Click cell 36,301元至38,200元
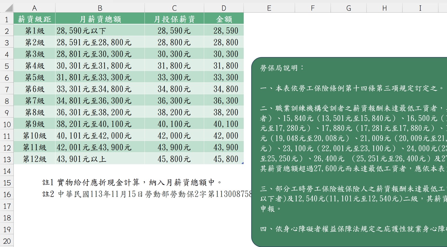The height and width of the screenshot is (247, 447). [100, 112]
